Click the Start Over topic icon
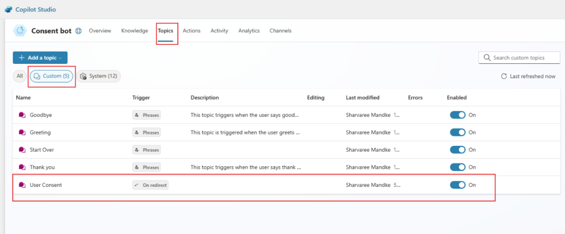 (x=22, y=150)
